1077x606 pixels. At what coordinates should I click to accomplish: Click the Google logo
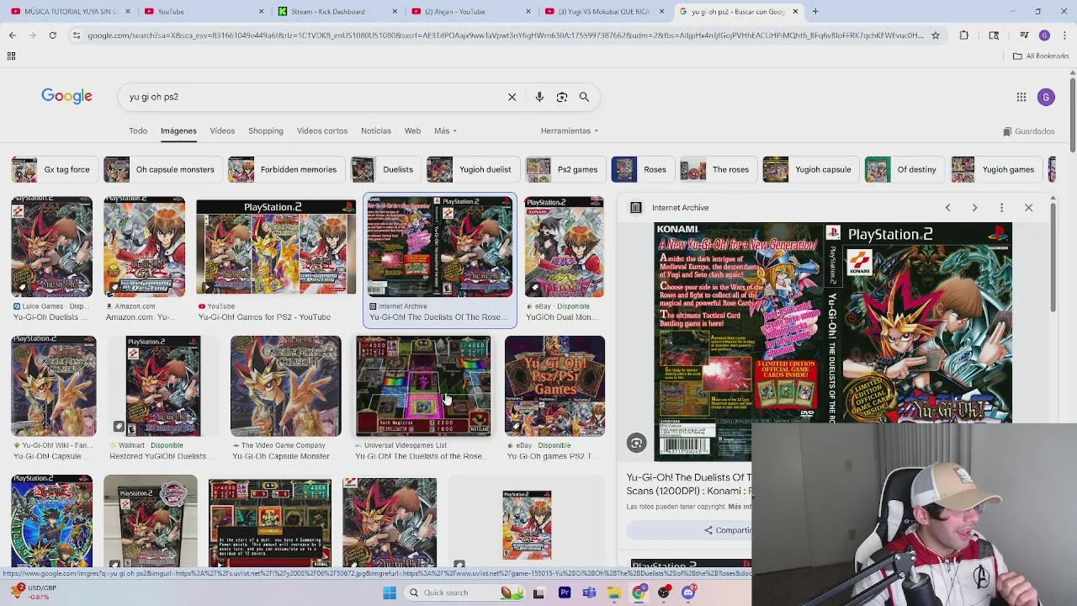tap(66, 97)
